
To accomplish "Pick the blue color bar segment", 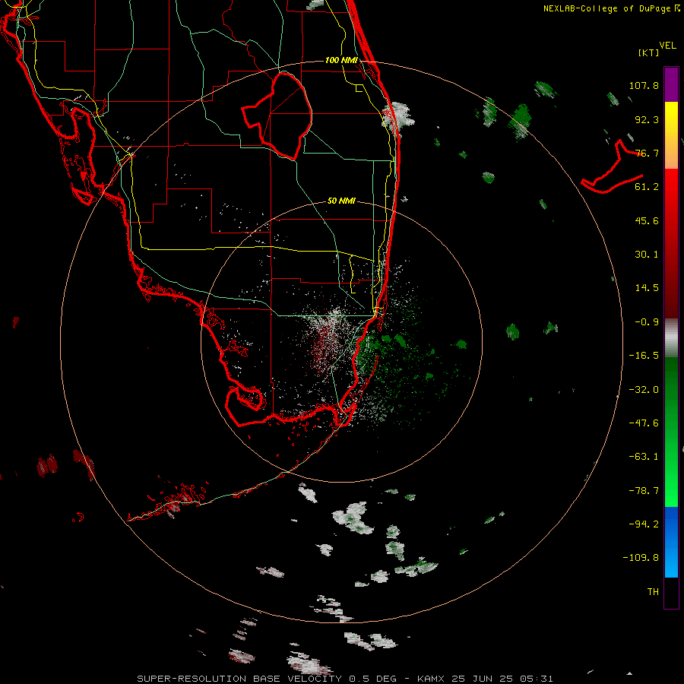I will (x=671, y=542).
